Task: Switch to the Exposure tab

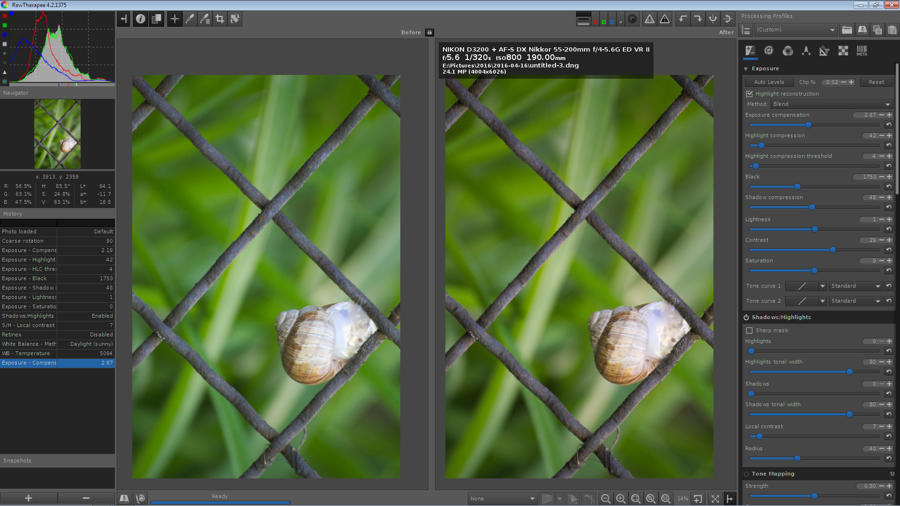Action: point(750,51)
